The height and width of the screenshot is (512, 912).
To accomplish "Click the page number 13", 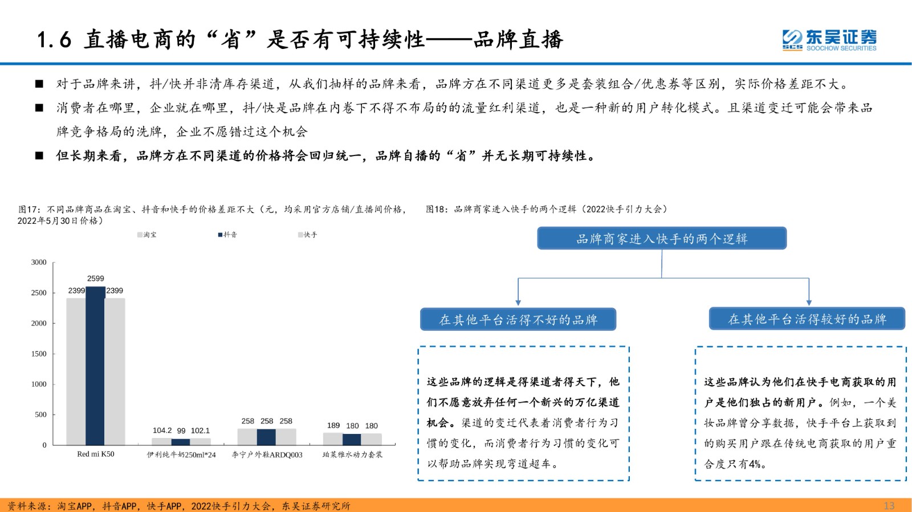I will pyautogui.click(x=889, y=506).
